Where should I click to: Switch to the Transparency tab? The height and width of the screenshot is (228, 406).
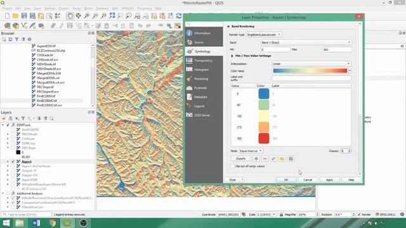pos(204,61)
